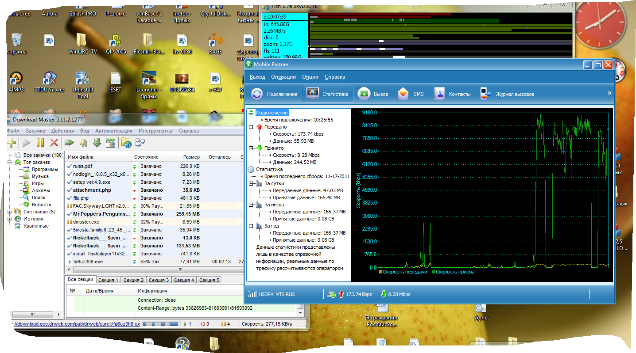This screenshot has width=636, height=353.
Task: Show more Mobile Partner toolbar items chevron
Action: 609,93
